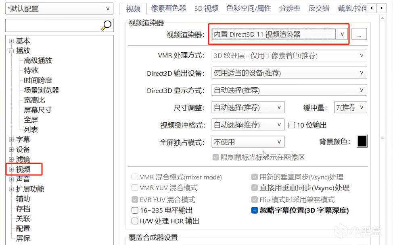
Task: Open the VMR 处理方式 dropdown
Action: click(289, 56)
